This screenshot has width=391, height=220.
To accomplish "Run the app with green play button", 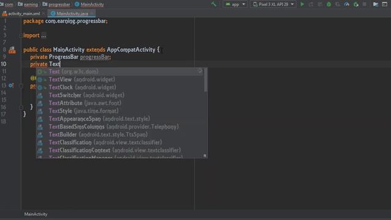I will pyautogui.click(x=302, y=4).
